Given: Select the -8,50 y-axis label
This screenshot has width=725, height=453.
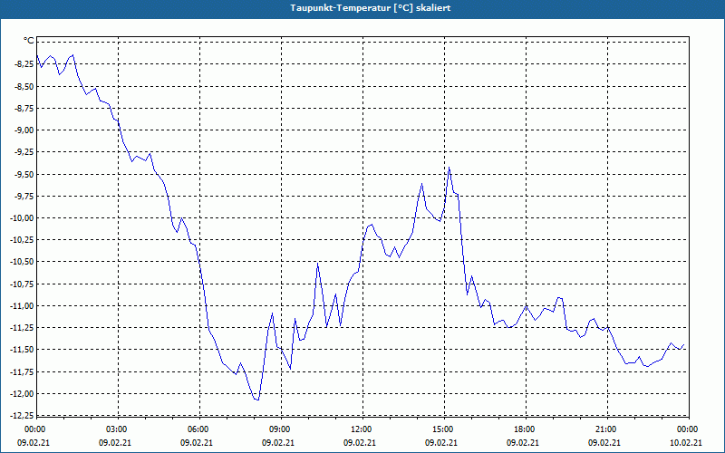Looking at the screenshot, I should pyautogui.click(x=24, y=86).
